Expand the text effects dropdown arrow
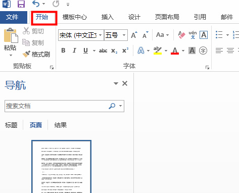The width and height of the screenshot is (239, 193). [148, 51]
